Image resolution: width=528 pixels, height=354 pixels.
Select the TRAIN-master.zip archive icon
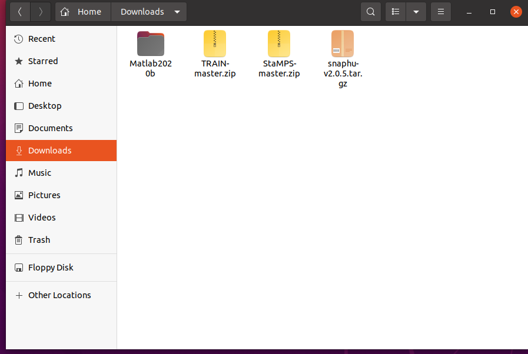coord(215,44)
